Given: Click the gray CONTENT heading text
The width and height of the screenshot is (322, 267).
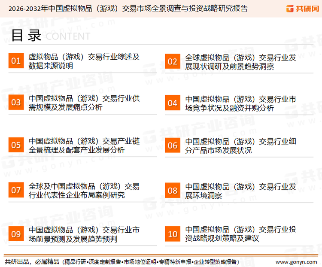Looking at the screenshot, I should pyautogui.click(x=68, y=36).
